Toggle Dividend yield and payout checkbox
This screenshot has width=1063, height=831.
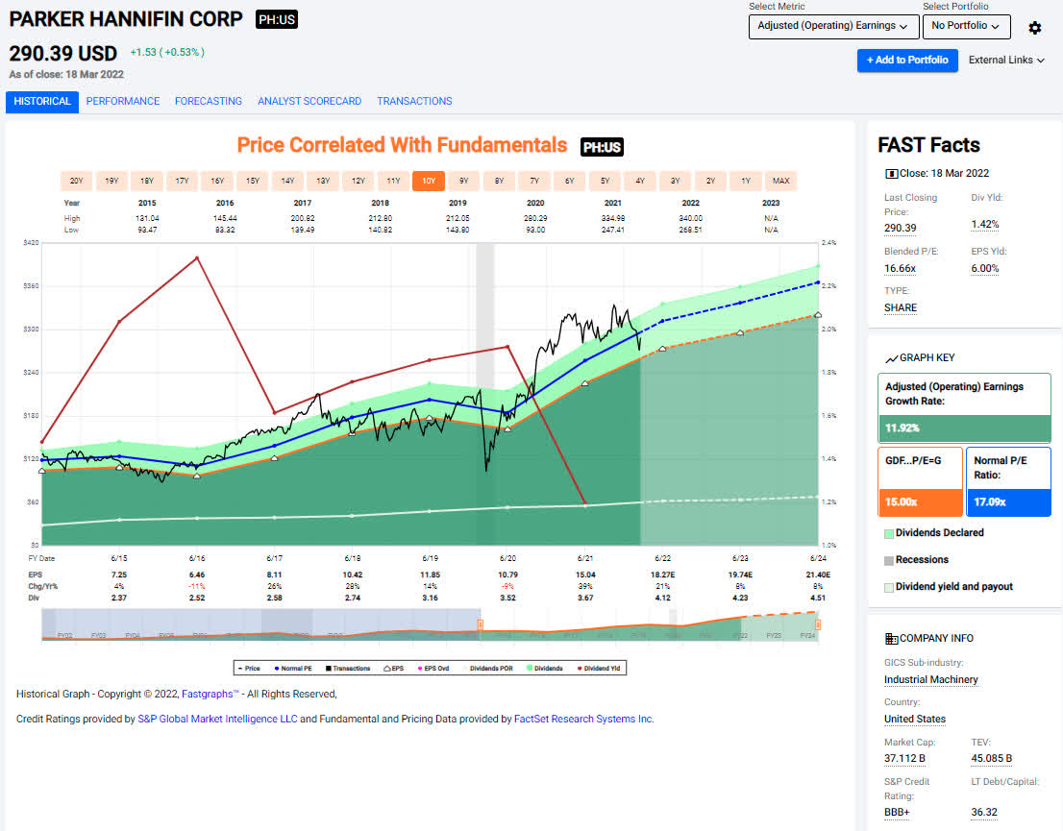[889, 588]
